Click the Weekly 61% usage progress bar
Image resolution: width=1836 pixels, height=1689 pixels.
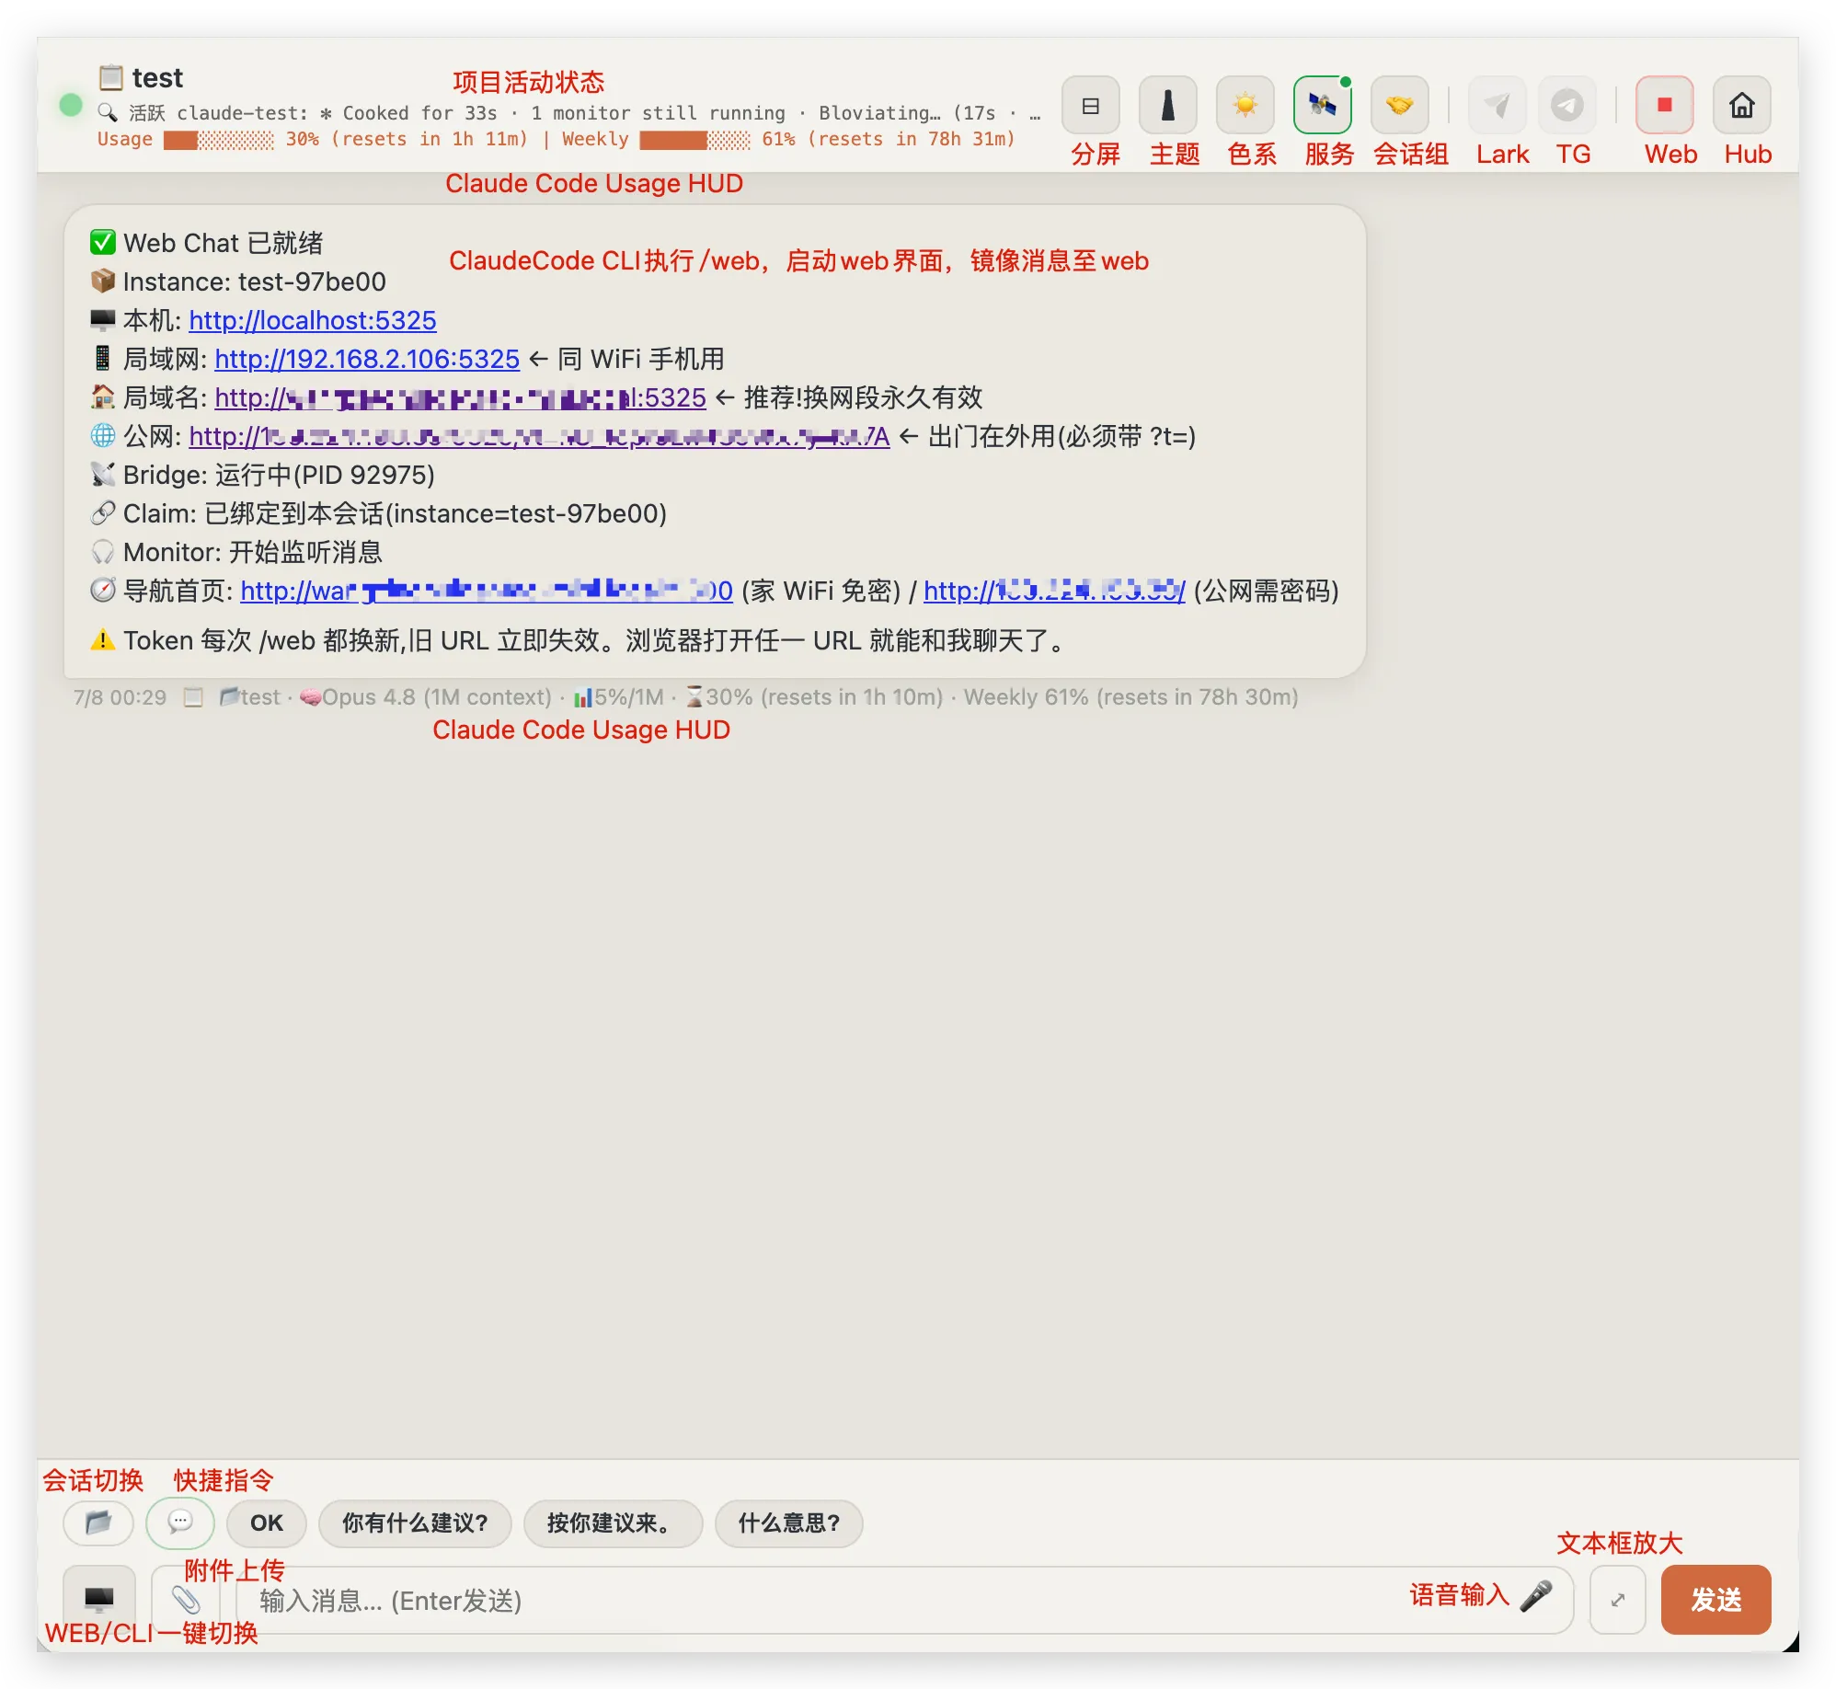(695, 140)
